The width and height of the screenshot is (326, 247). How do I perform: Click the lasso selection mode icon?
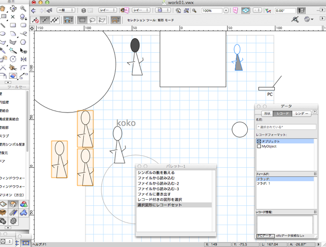(x=92, y=20)
